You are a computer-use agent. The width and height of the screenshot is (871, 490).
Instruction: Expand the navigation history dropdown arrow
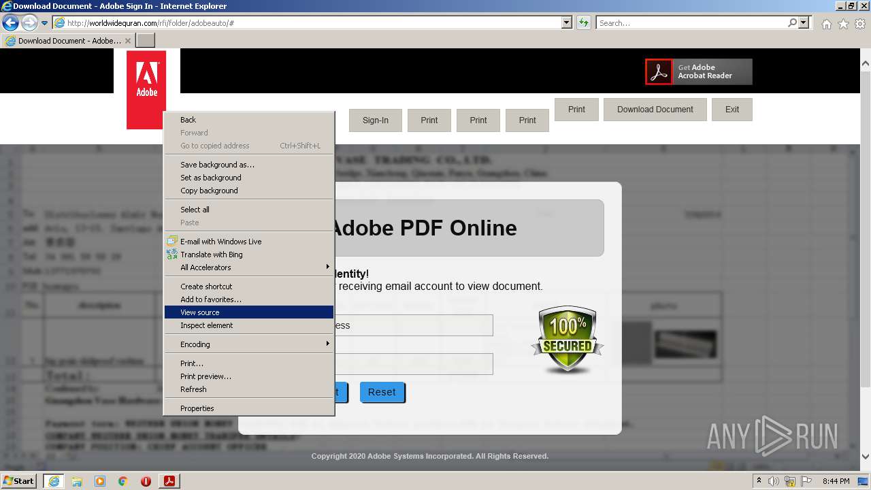45,23
